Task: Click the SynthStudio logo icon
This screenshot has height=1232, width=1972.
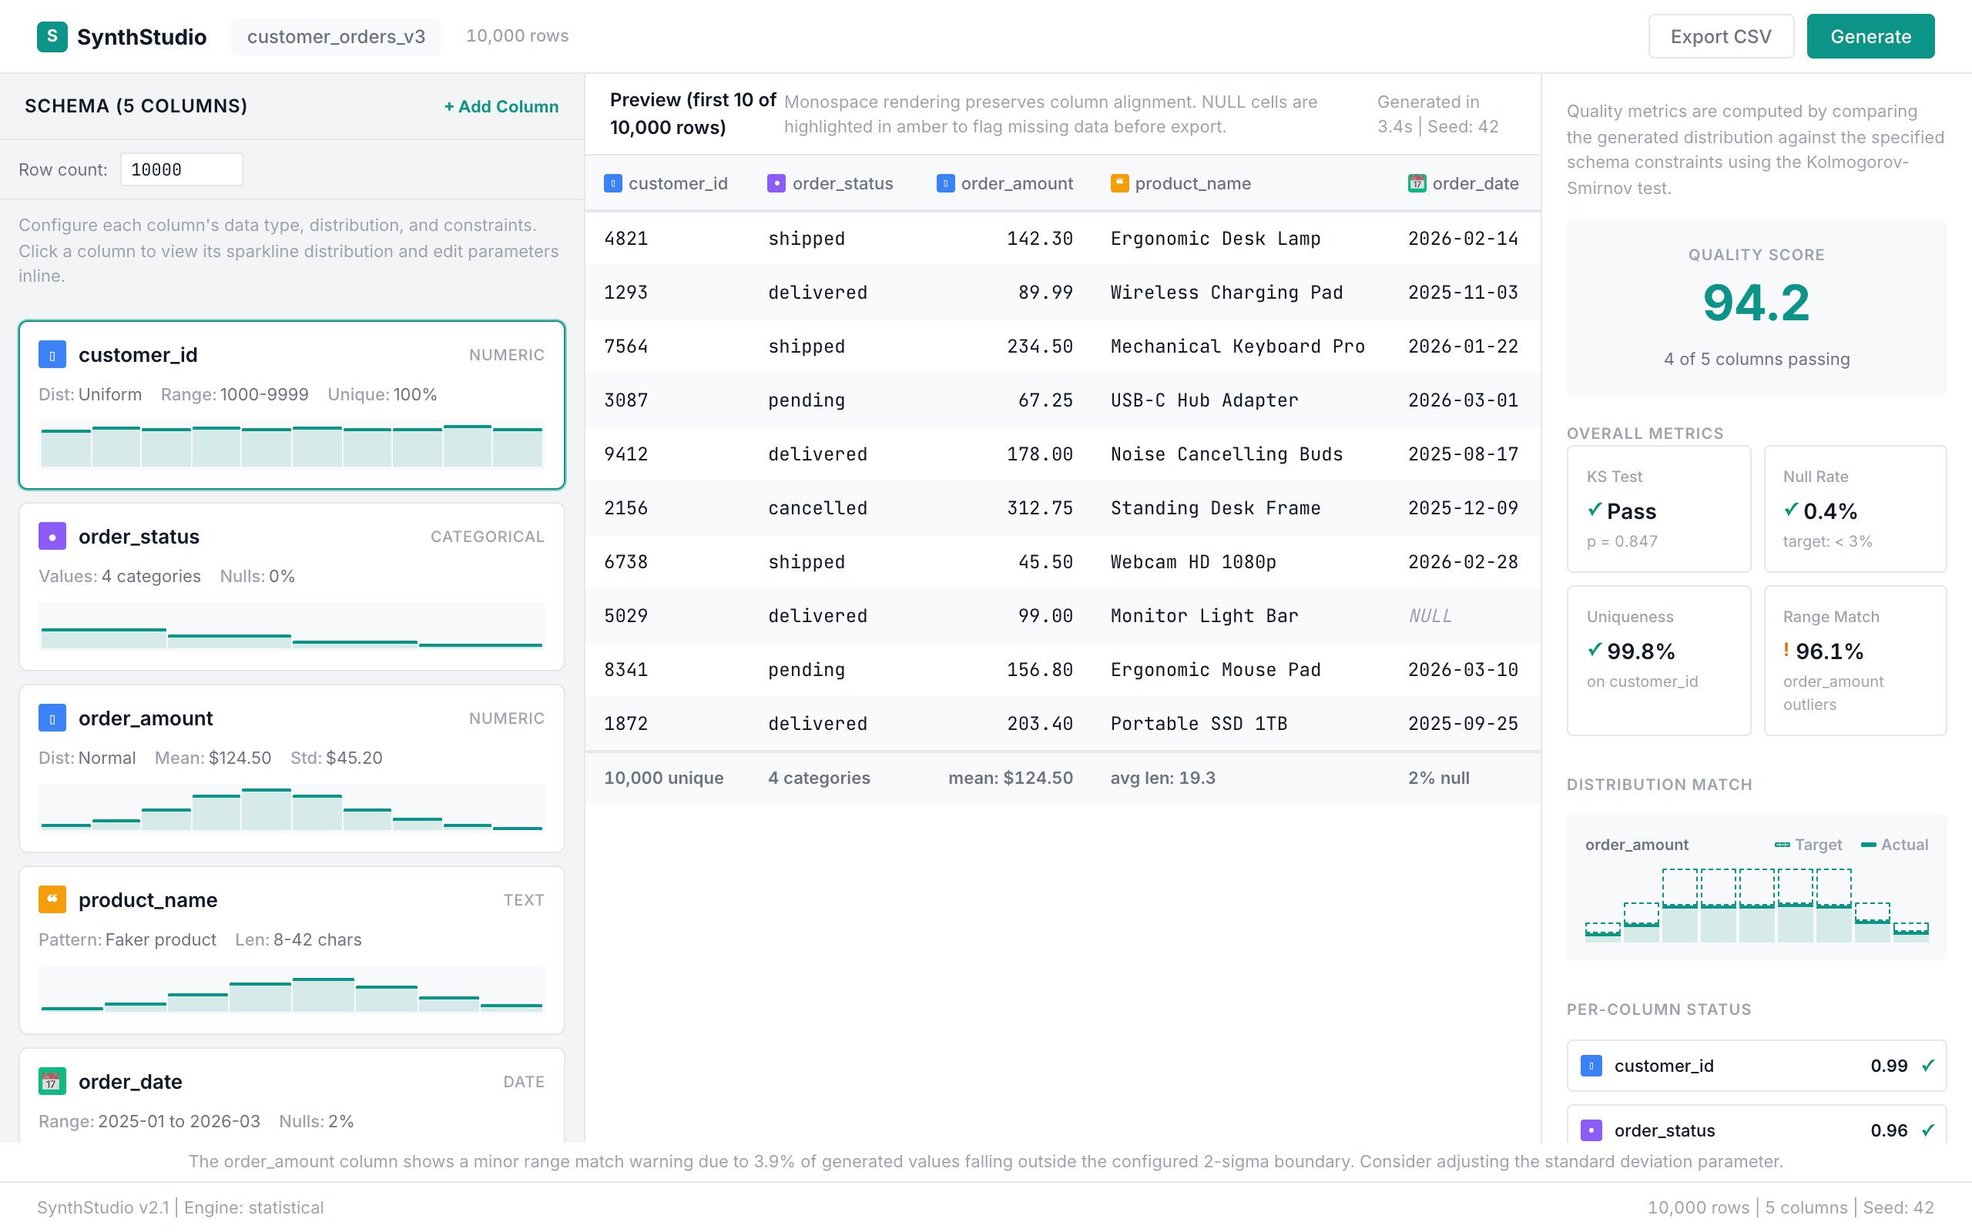Action: pyautogui.click(x=52, y=37)
